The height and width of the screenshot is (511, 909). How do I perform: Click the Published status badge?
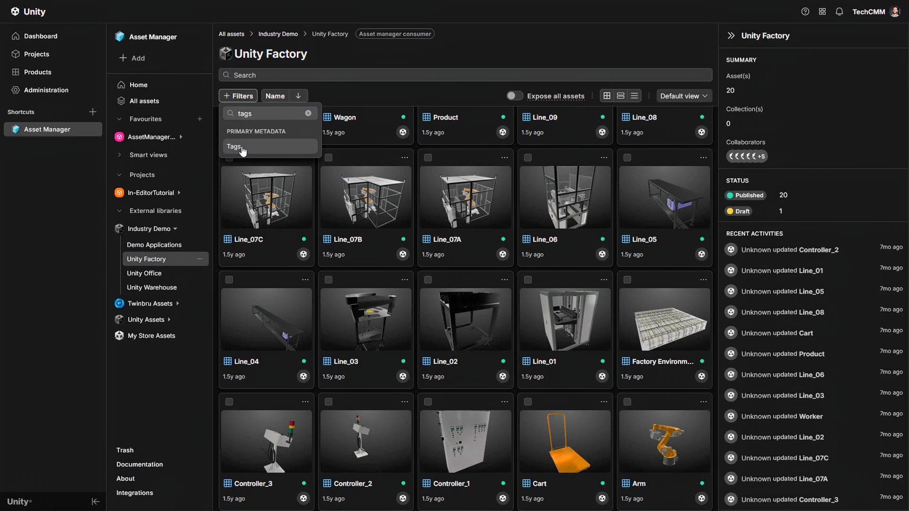click(x=746, y=195)
